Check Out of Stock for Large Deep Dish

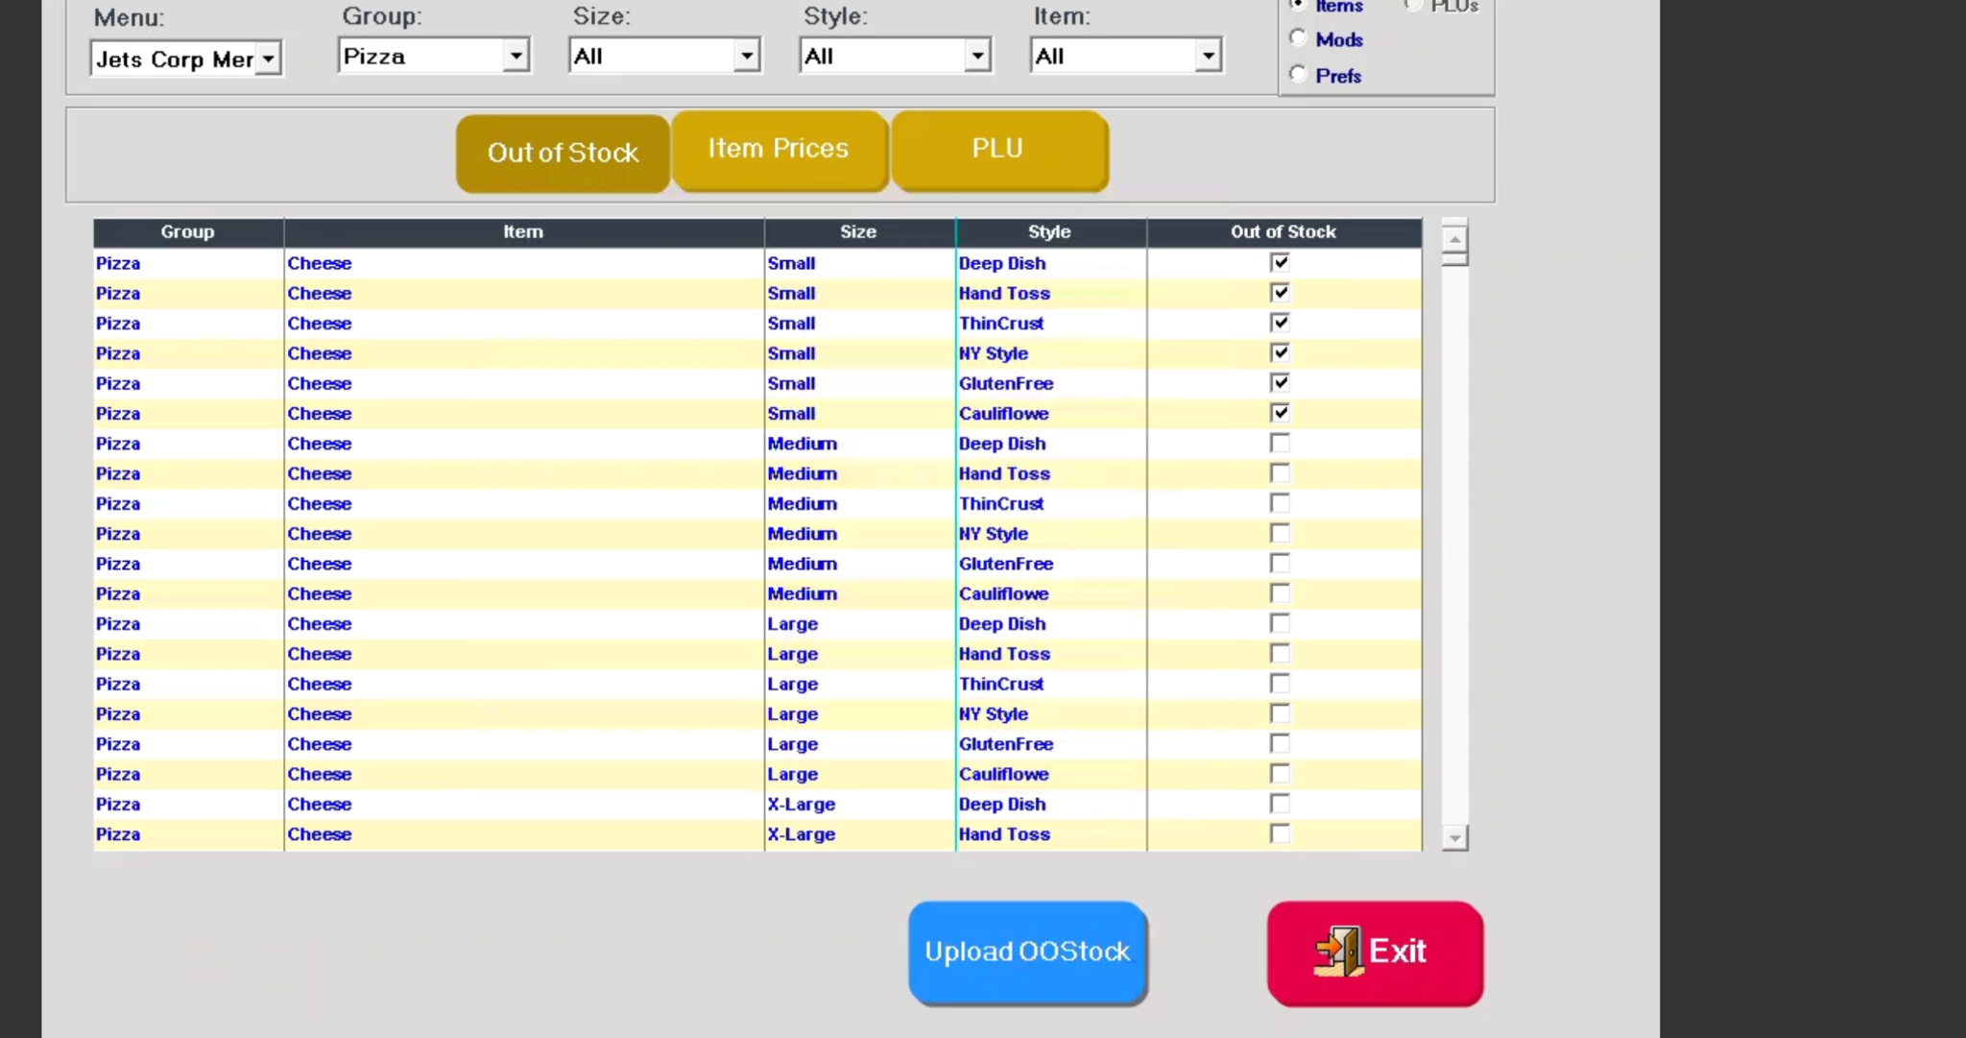tap(1280, 622)
